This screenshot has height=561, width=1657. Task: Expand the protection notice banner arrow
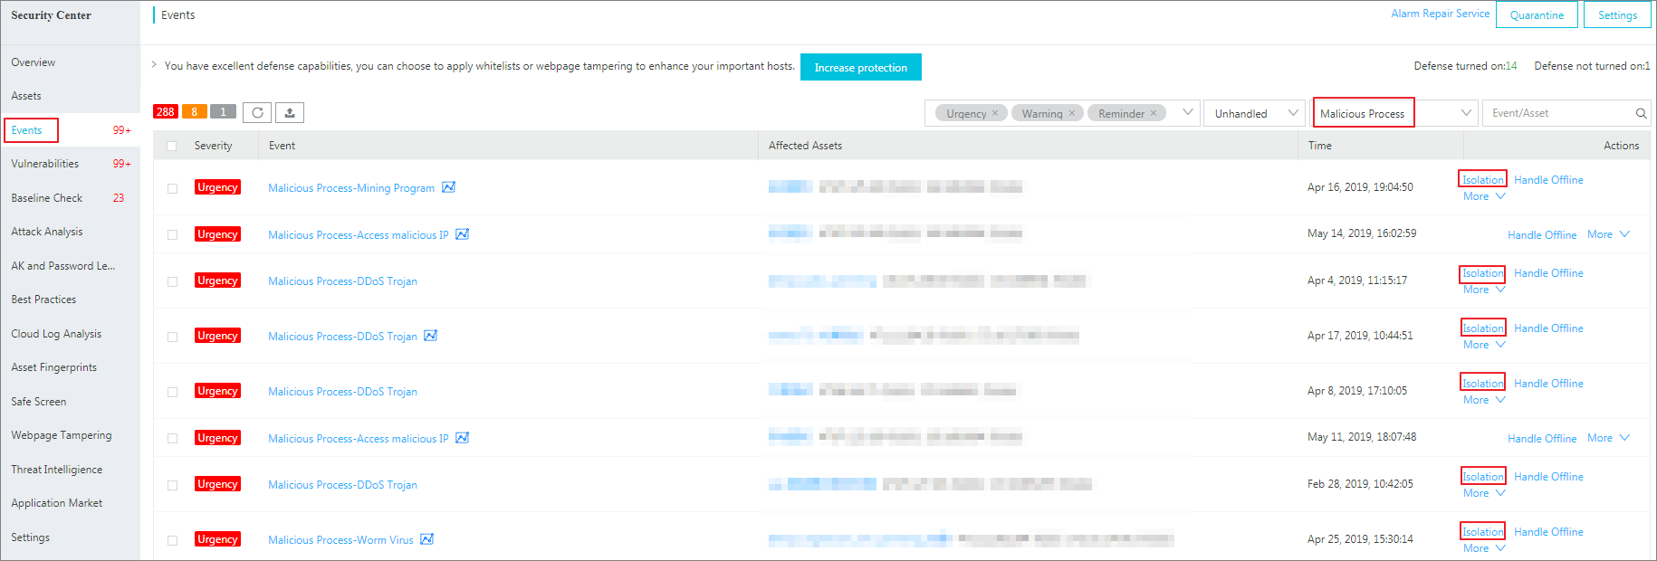coord(154,65)
